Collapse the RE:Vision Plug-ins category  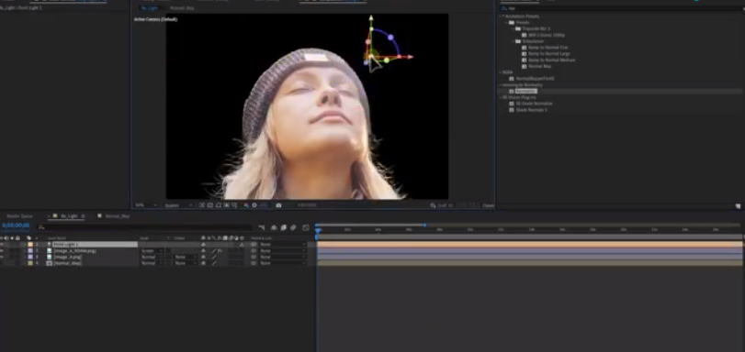coord(501,97)
